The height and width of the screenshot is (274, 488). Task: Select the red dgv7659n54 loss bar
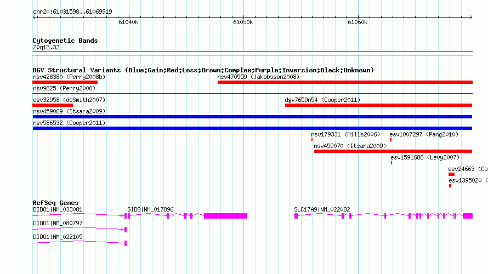[378, 105]
